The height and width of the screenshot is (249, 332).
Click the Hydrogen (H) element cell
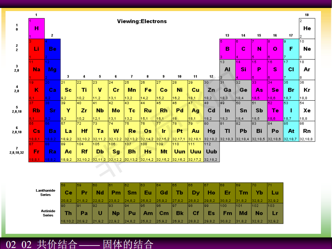click(x=36, y=28)
